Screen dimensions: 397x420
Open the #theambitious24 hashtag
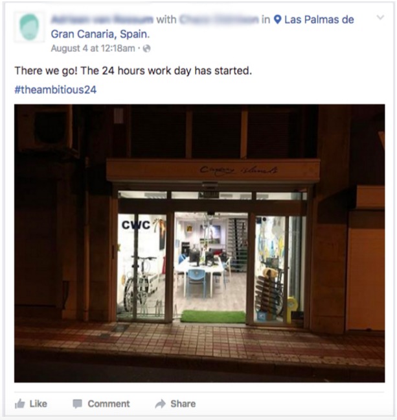tap(55, 90)
